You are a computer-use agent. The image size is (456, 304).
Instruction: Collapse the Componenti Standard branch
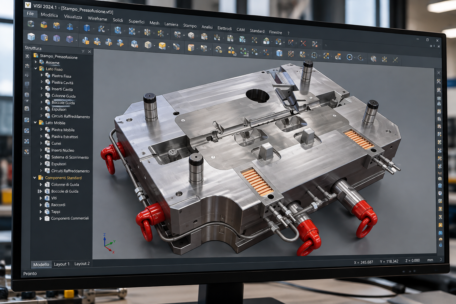(x=35, y=178)
